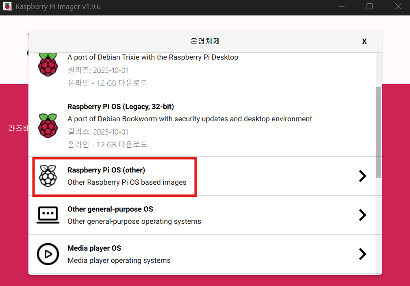Viewport: 410px width, 286px height.
Task: Maximize the Raspberry Pi Imager window
Action: pos(369,6)
